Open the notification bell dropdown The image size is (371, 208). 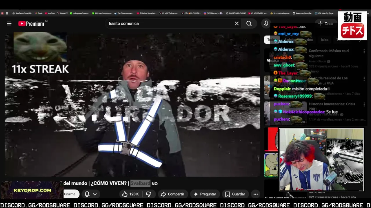pos(90,194)
